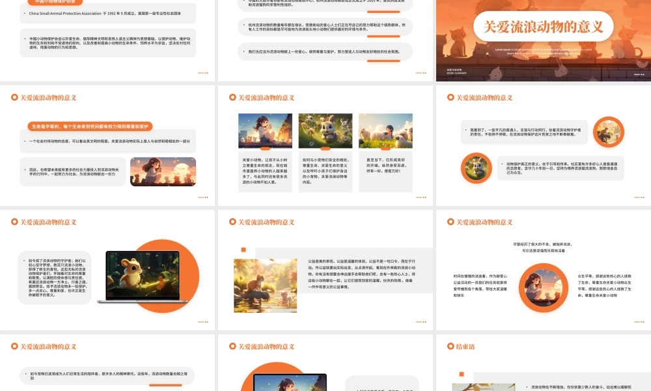Screen dimensions: 651x391
Task: Select the China Small Animal Protection Association text
Action: click(x=105, y=13)
